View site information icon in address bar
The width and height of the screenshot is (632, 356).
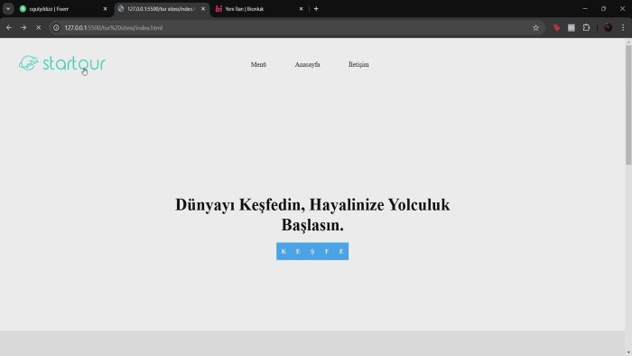[x=56, y=28]
